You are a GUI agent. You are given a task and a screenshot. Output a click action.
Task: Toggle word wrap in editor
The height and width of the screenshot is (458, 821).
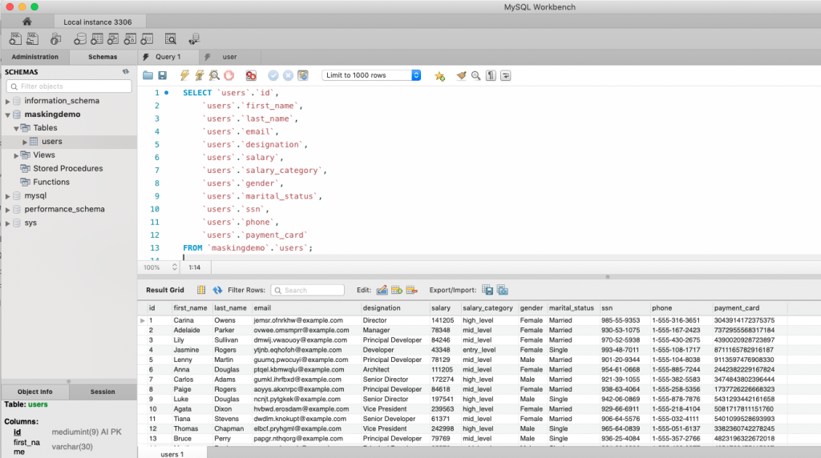tap(506, 75)
